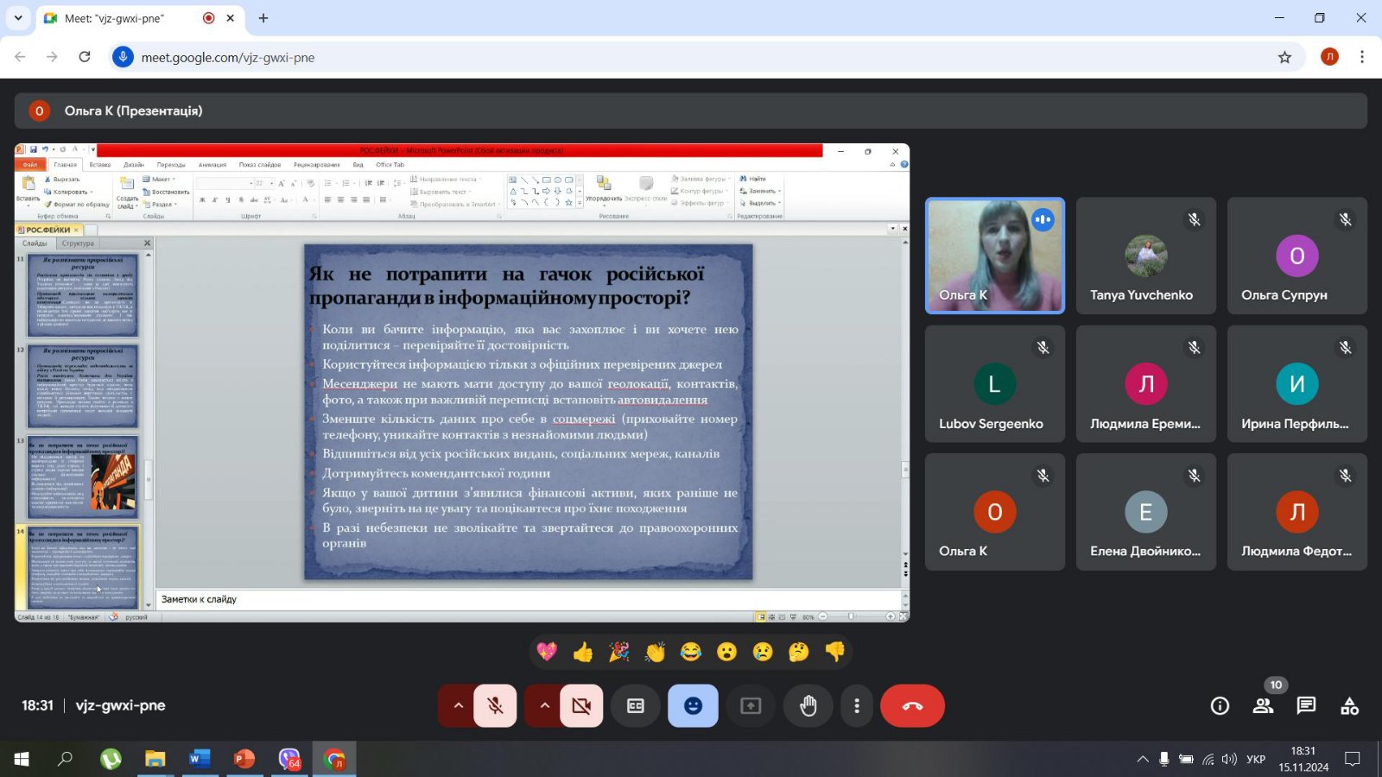Open the three-dot more options menu
Viewport: 1382px width, 777px height.
click(x=856, y=706)
